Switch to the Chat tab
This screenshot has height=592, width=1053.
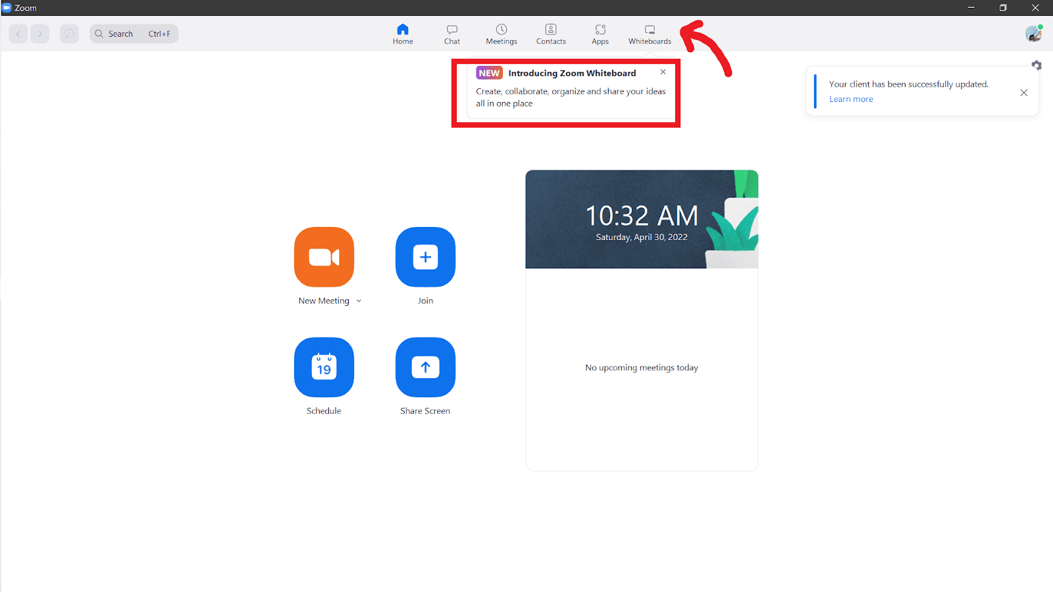(x=451, y=34)
